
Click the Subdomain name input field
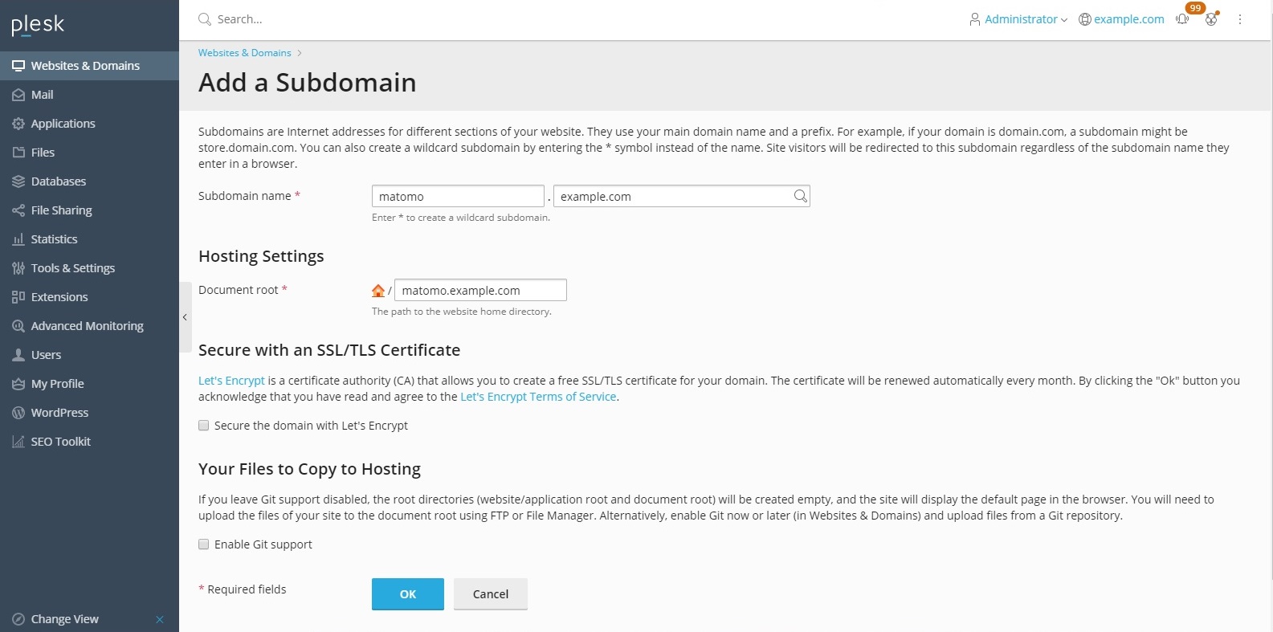(x=458, y=197)
